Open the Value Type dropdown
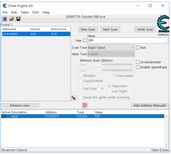Screen dimensions: 171x154 coord(111,54)
